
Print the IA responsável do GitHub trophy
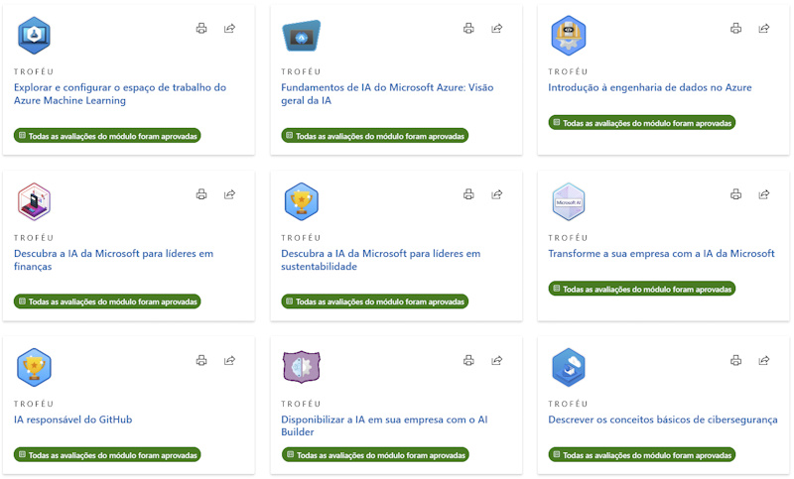[201, 360]
